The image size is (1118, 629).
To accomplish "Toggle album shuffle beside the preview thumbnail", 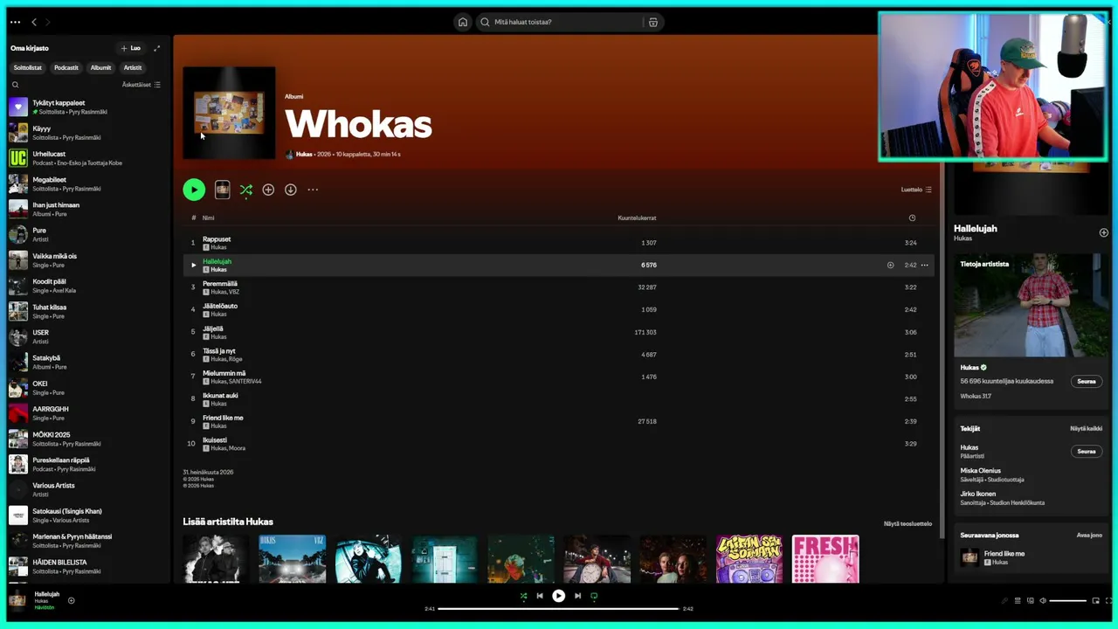I will [x=246, y=190].
